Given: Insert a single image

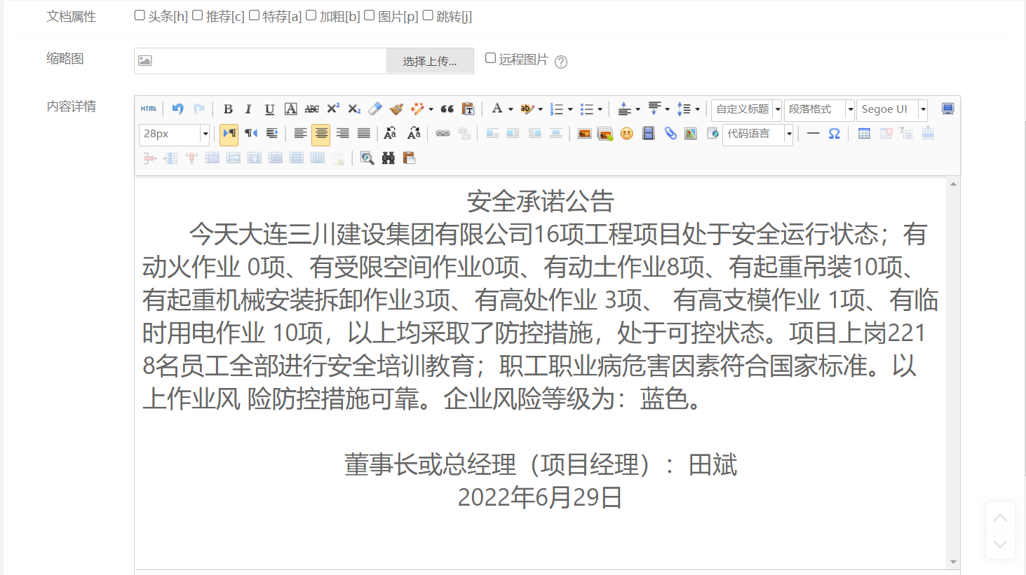Looking at the screenshot, I should (584, 134).
